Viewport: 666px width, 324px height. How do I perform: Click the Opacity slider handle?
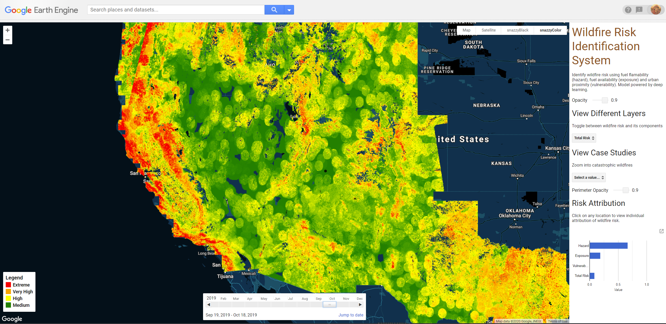click(x=605, y=100)
